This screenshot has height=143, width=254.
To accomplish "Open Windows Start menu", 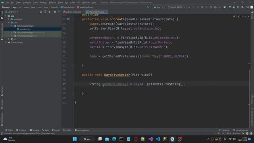I will [75, 139].
